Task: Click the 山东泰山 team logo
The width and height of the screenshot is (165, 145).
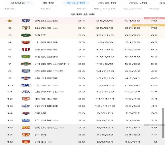Action: click(26, 28)
